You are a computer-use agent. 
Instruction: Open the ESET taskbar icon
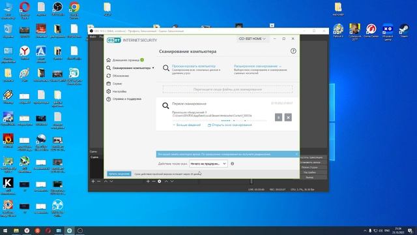[x=70, y=230]
